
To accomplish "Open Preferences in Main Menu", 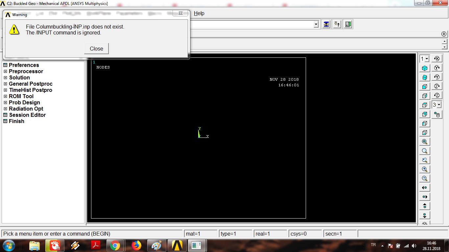I will (x=24, y=65).
